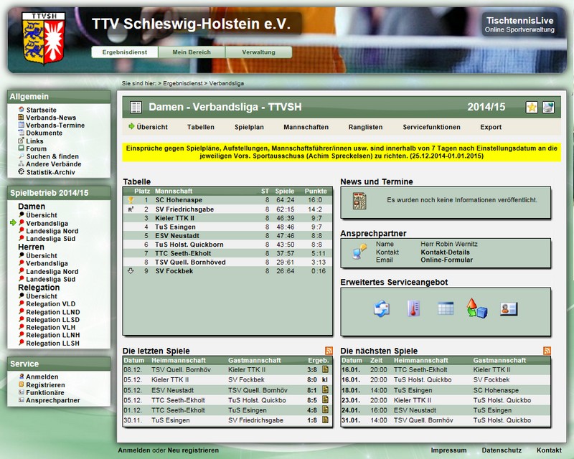Open Kontakt-Details for Robin Wernitz
The image size is (574, 459).
click(445, 252)
